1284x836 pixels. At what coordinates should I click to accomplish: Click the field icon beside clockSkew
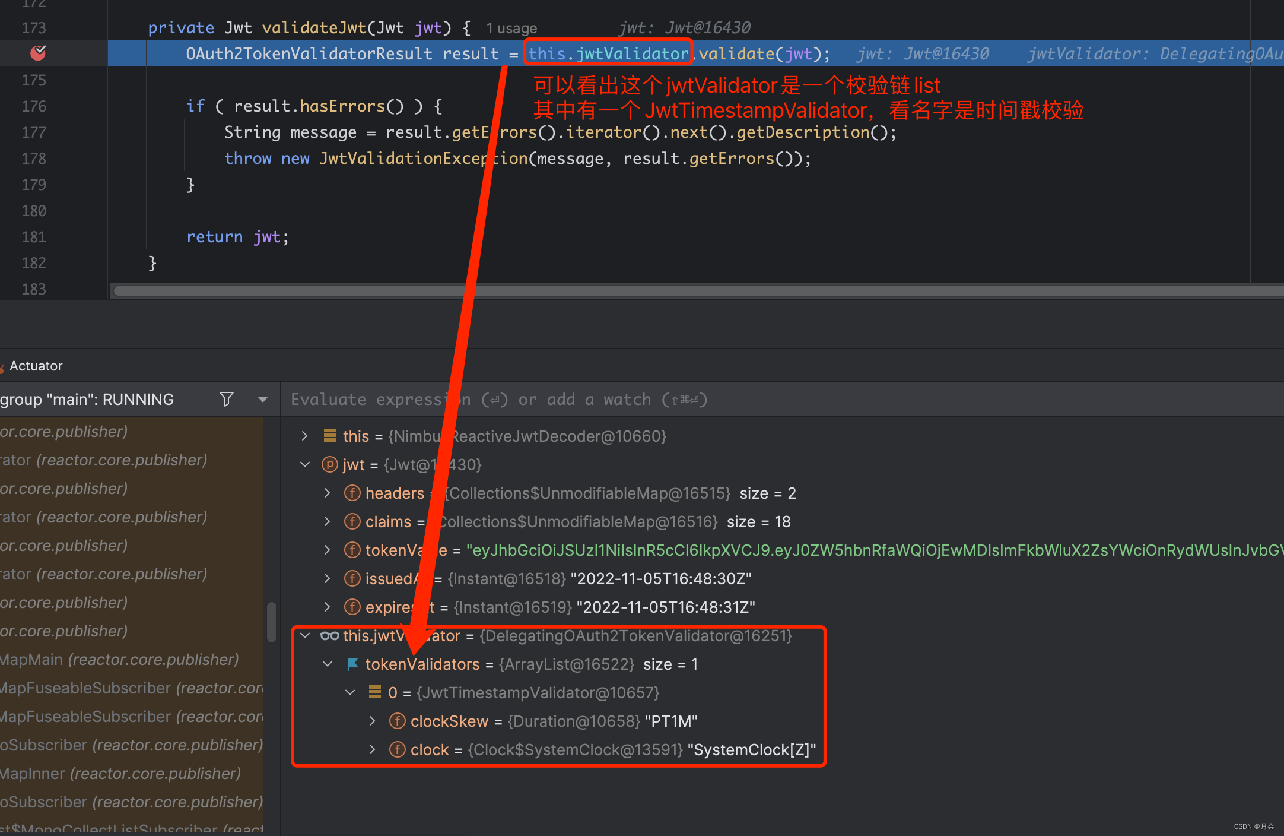(397, 721)
